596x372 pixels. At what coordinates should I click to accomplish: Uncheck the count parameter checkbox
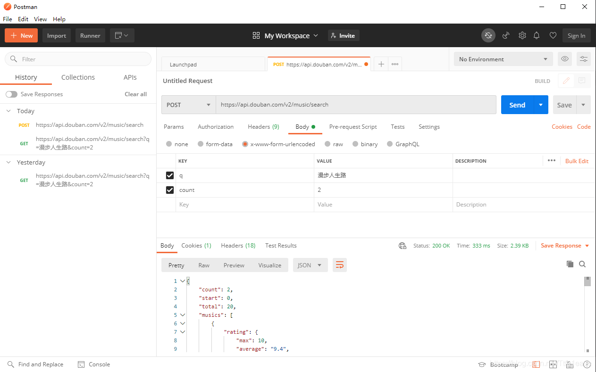click(170, 190)
